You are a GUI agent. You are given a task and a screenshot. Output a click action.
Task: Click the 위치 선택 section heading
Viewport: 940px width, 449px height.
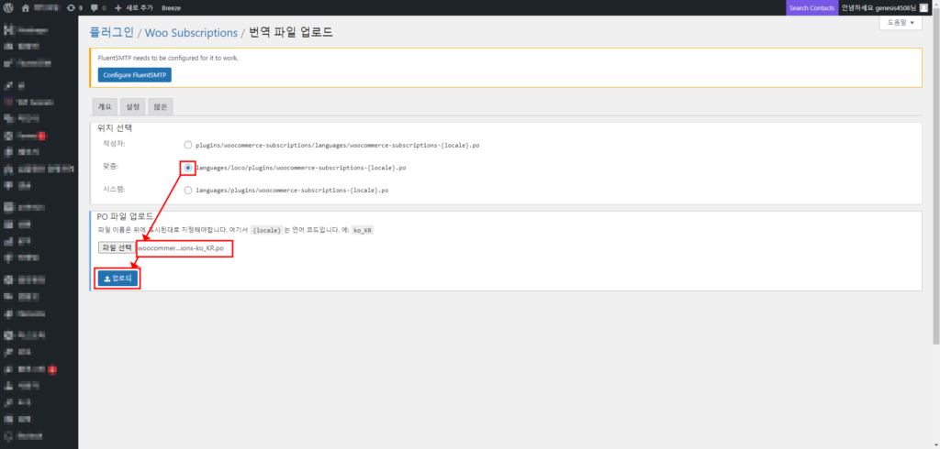114,127
